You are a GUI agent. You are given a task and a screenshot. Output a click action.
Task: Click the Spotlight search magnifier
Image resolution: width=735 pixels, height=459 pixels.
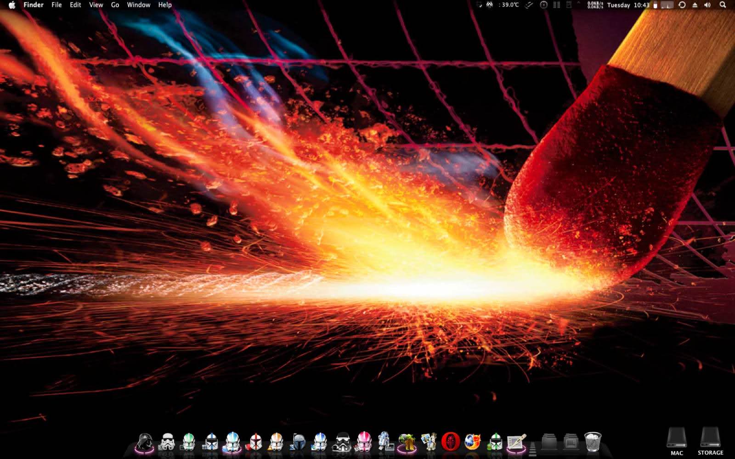pyautogui.click(x=723, y=5)
